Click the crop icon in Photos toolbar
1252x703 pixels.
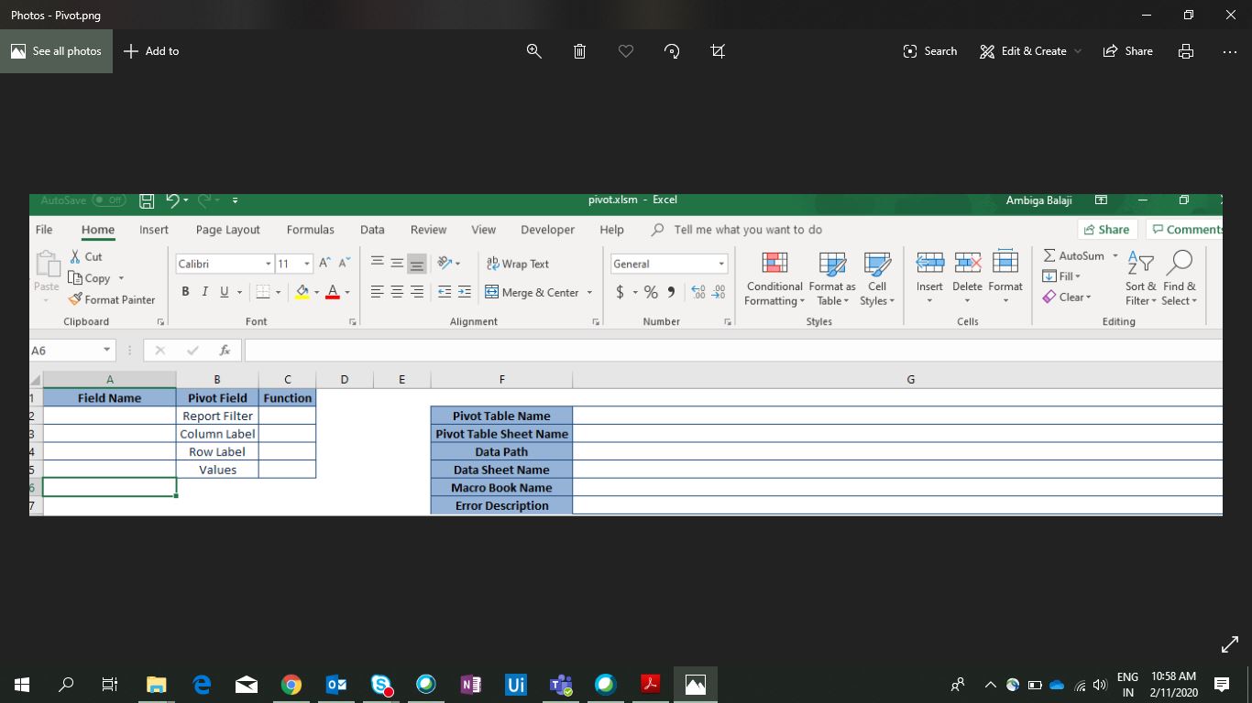[718, 51]
